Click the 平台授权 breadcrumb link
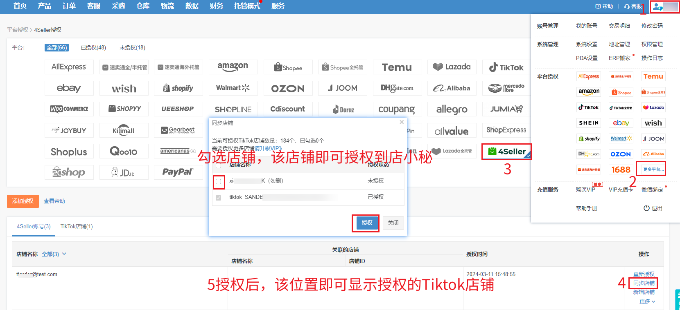The image size is (680, 310). pyautogui.click(x=18, y=30)
